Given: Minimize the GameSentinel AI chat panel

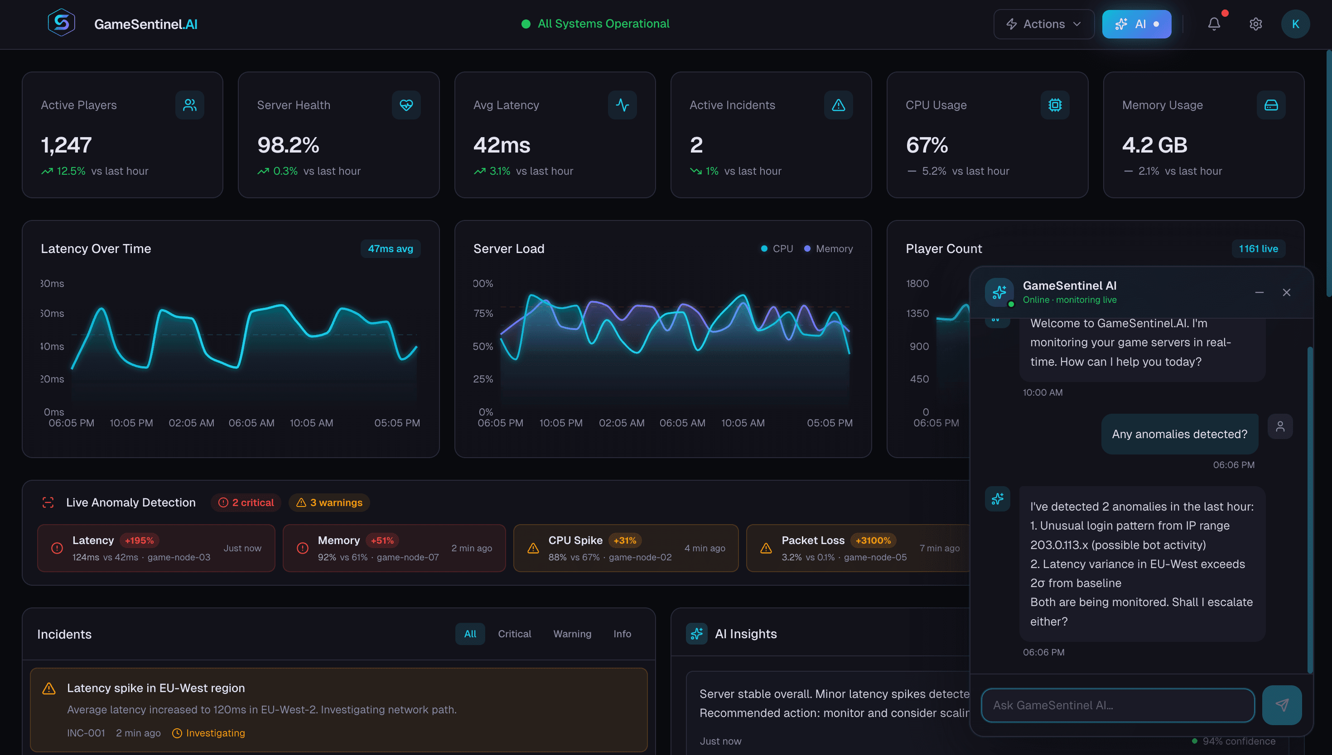Looking at the screenshot, I should (1260, 292).
